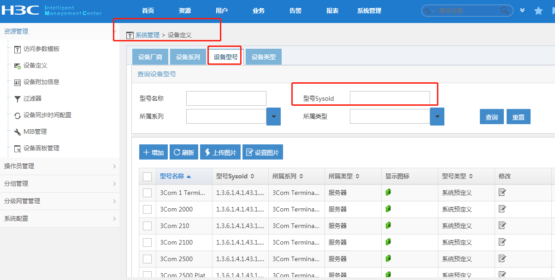Edit 3Com 2500 row modify icon
This screenshot has width=555, height=280.
pos(502,258)
